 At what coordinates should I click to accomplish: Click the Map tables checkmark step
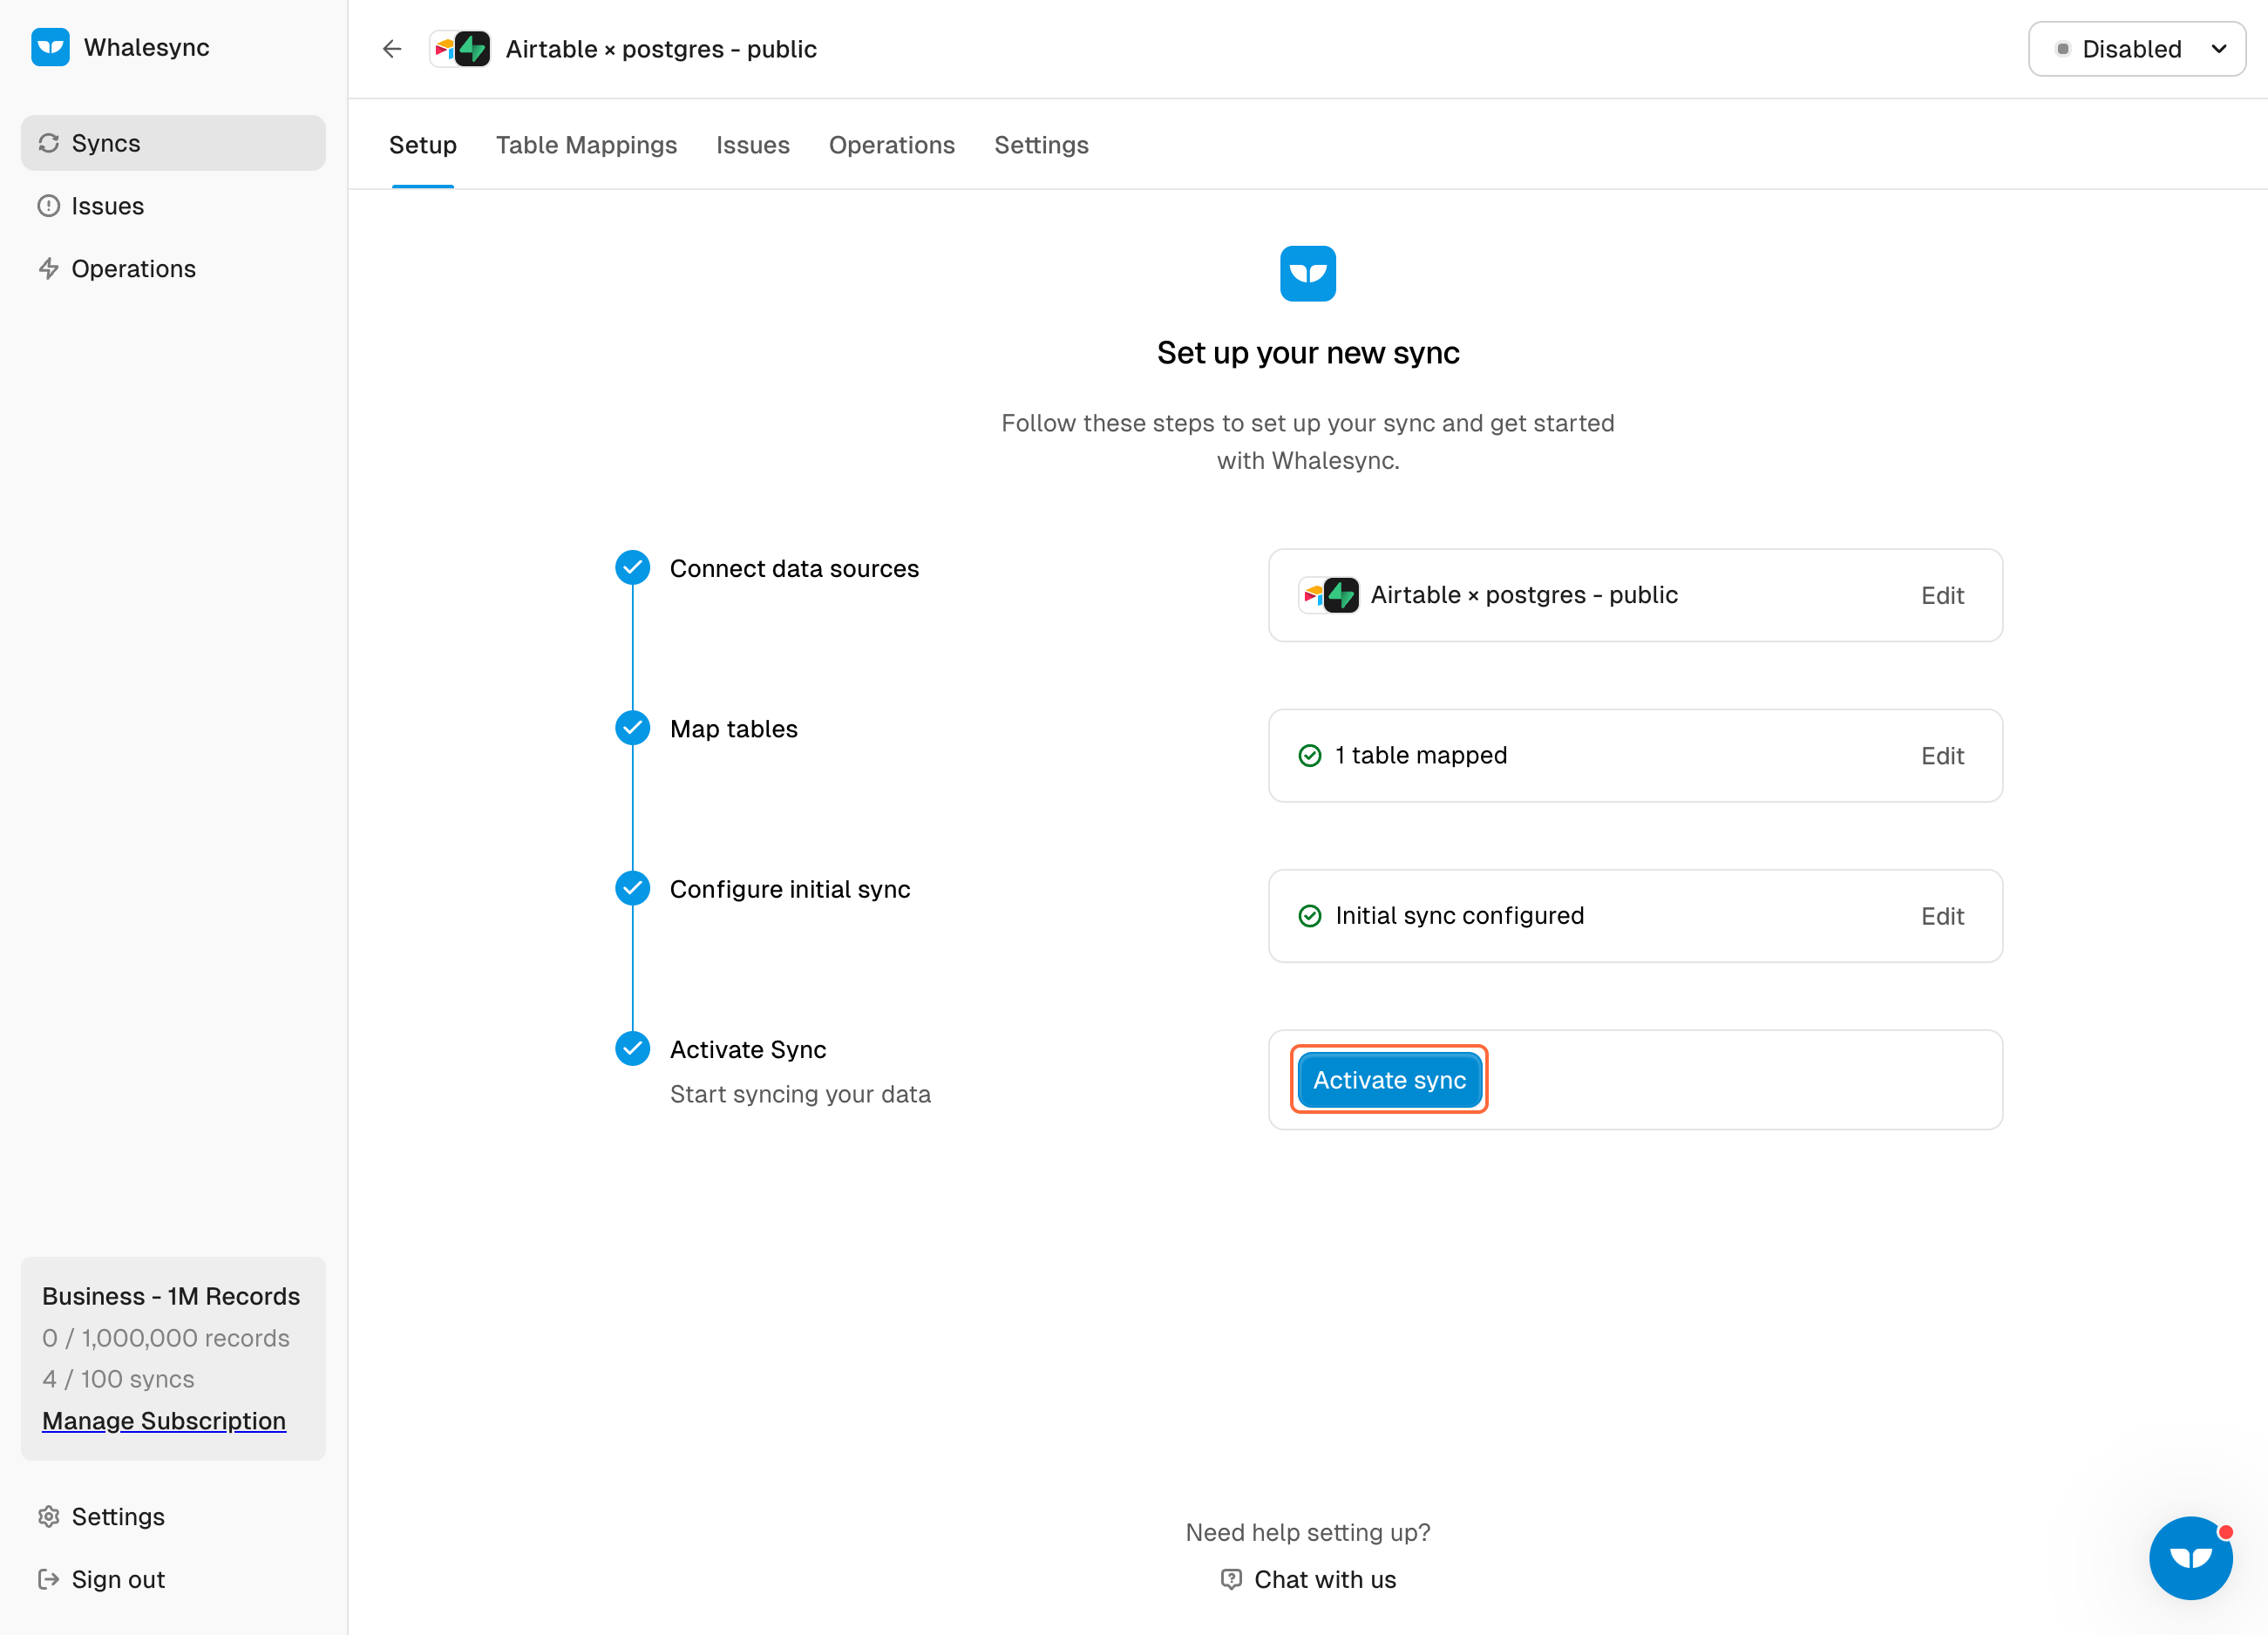click(x=633, y=728)
